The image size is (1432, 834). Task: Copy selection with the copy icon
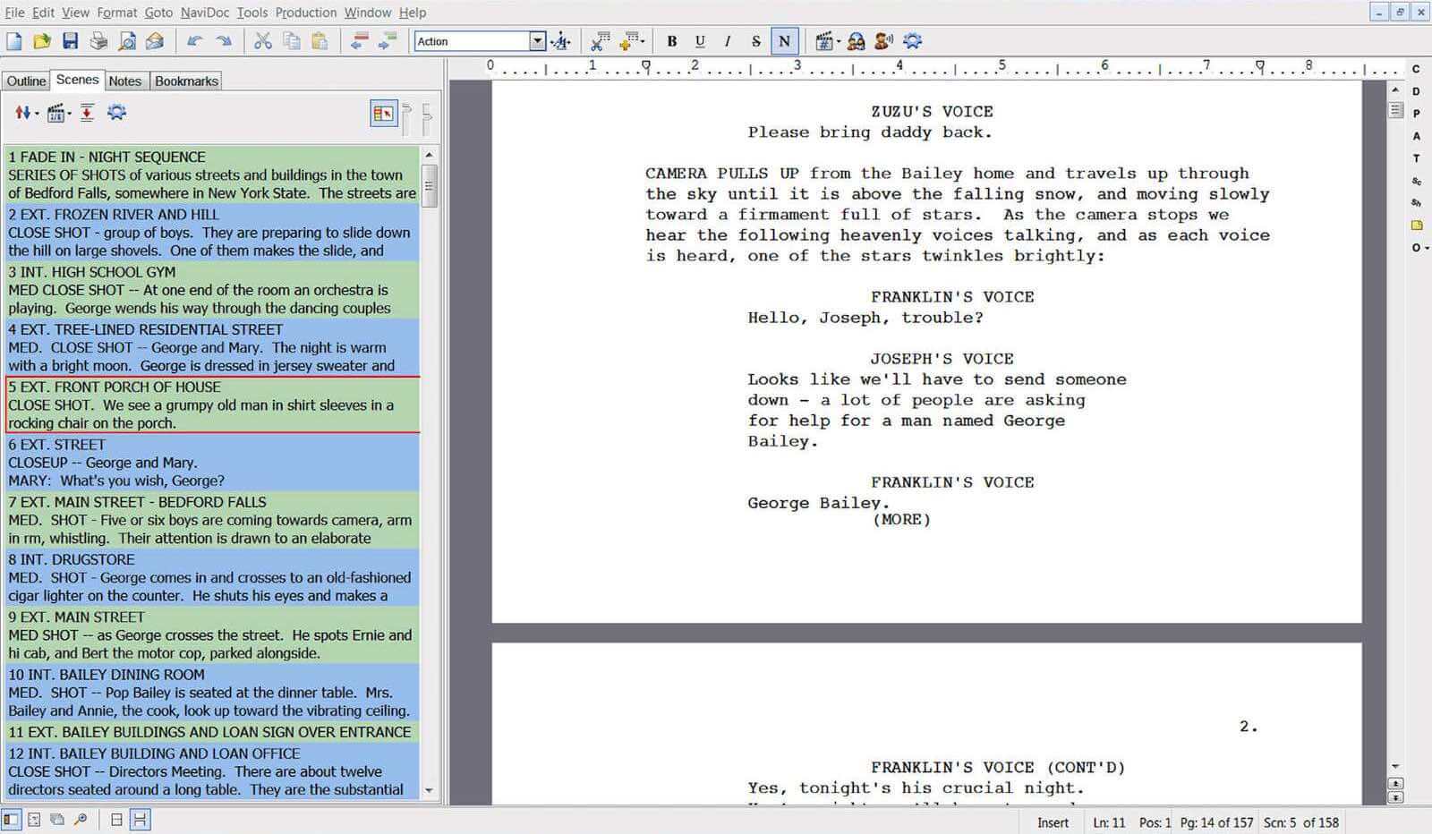pos(292,41)
